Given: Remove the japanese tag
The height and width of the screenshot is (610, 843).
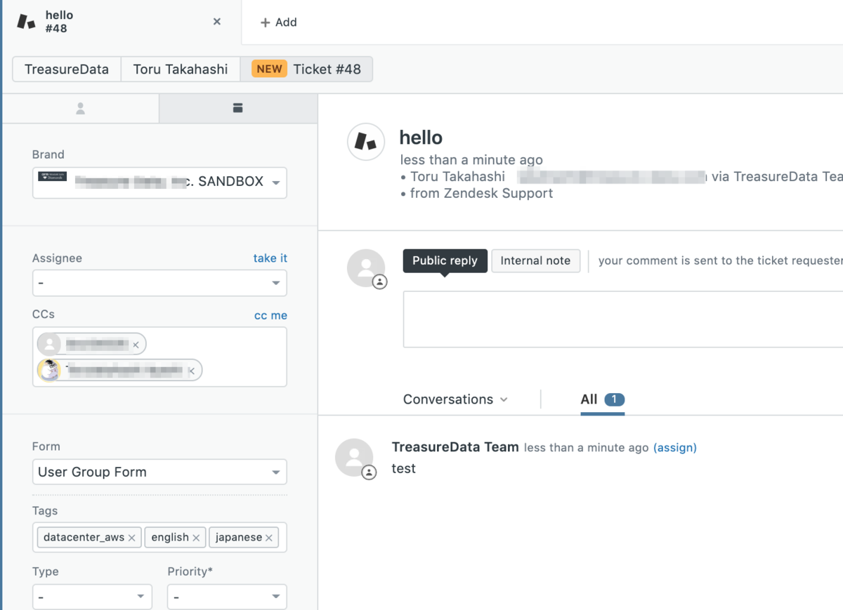Looking at the screenshot, I should click(269, 538).
